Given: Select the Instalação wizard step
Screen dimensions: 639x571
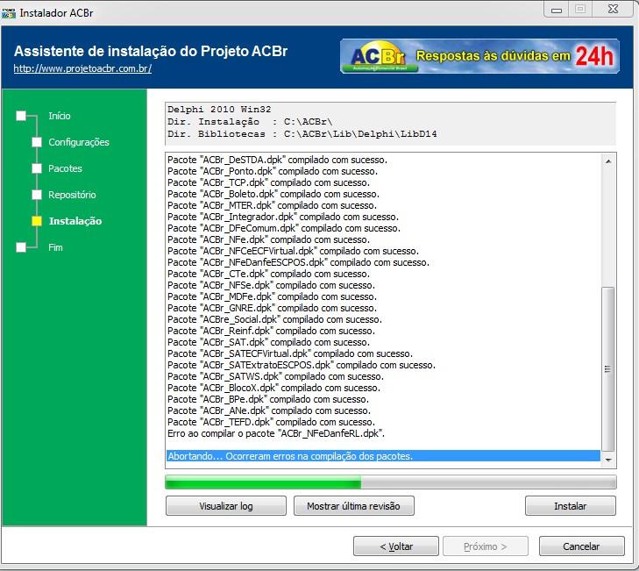Looking at the screenshot, I should click(75, 221).
